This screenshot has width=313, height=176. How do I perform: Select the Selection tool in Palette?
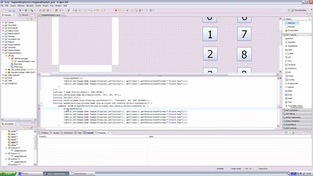coord(291,23)
